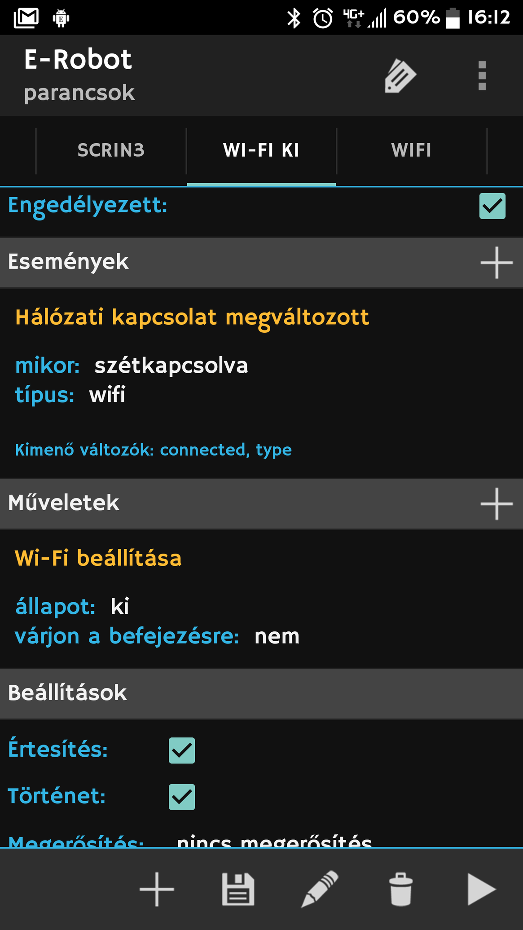Open Megerősítés option nincs megerősítés
The image size is (523, 930).
click(x=274, y=842)
